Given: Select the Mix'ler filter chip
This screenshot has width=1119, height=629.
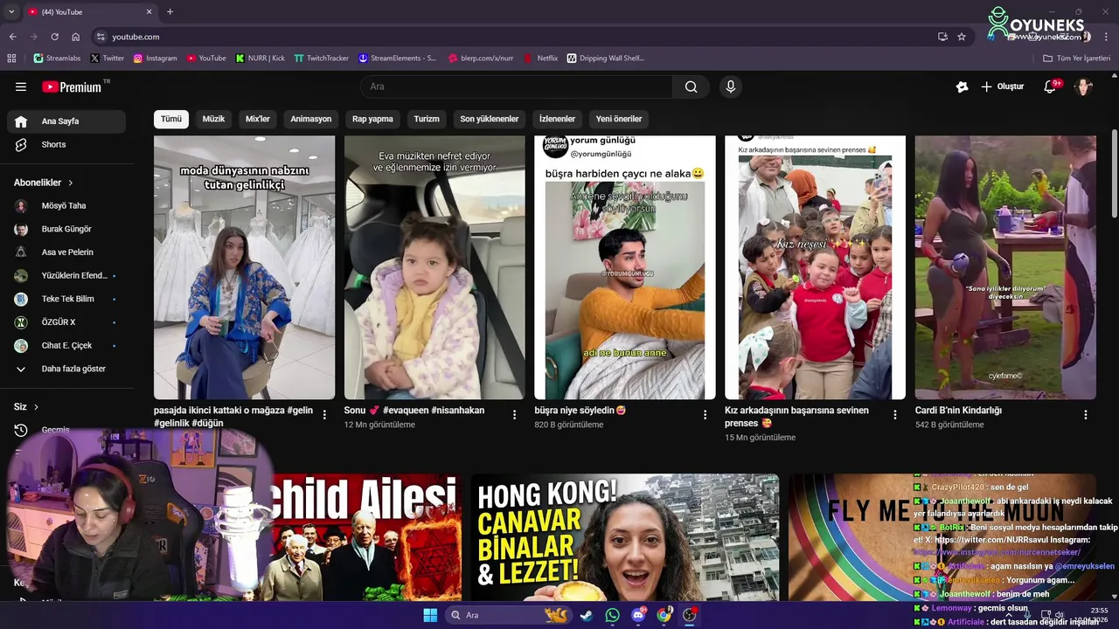Looking at the screenshot, I should pos(258,119).
